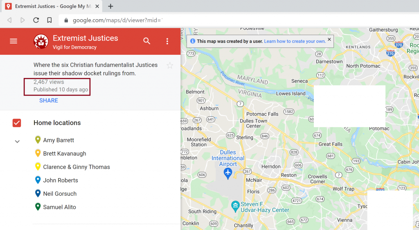Screen dimensions: 419x230
Task: Click the Sterling label on map
Action: point(245,137)
